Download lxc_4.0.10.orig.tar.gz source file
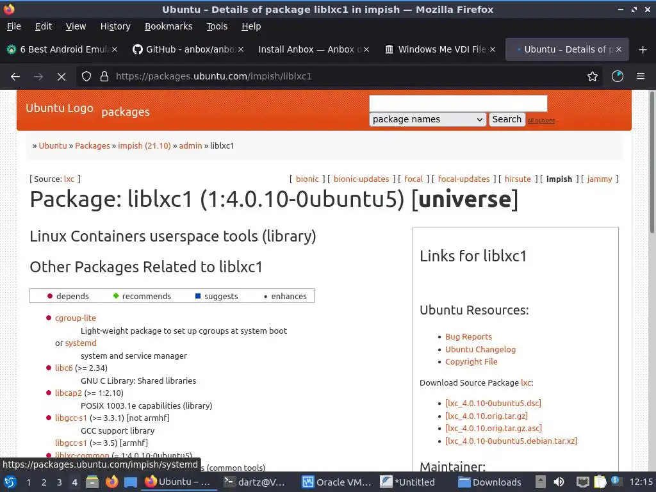 point(487,416)
